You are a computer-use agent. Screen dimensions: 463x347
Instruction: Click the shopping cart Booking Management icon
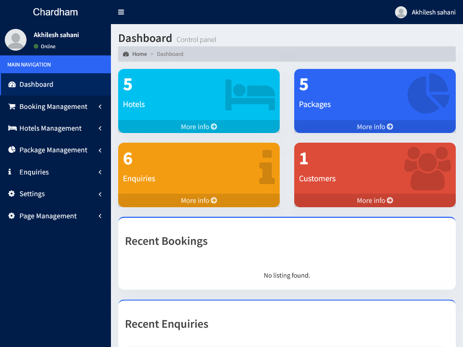pos(12,107)
